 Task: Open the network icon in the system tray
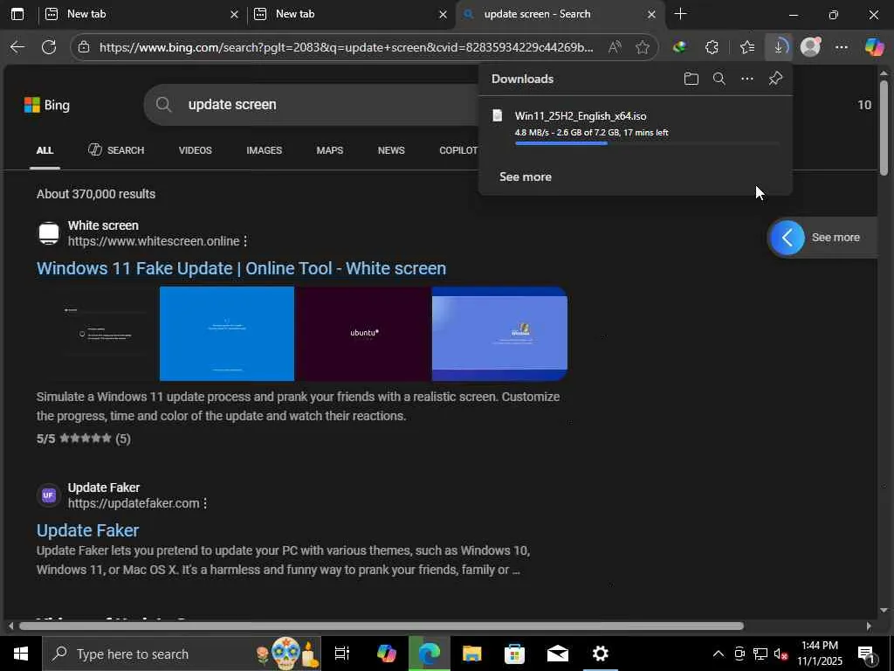click(760, 654)
